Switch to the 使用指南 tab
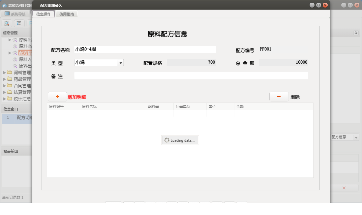 pos(67,14)
